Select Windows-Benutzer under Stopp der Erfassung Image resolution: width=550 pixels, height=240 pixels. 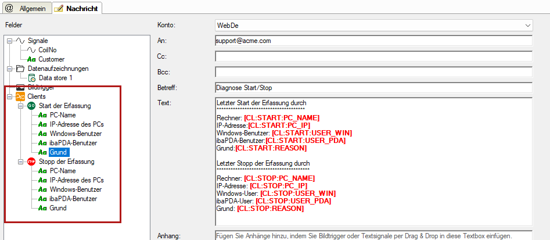click(76, 189)
